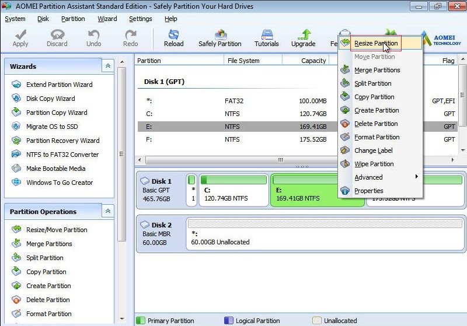The width and height of the screenshot is (467, 326).
Task: Select Disk 1 Basic GPT label
Action: point(161,190)
